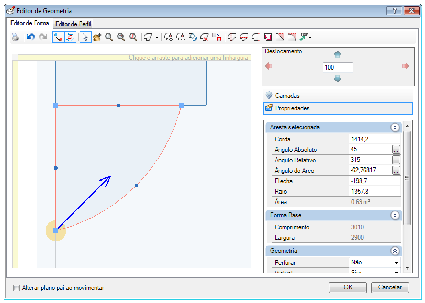The width and height of the screenshot is (425, 303).
Task: Open the draw shape dropdown arrow
Action: point(156,37)
